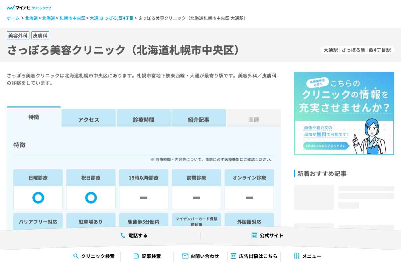Open the メニュー grid icon
This screenshot has height=267, width=401.
[x=296, y=256]
